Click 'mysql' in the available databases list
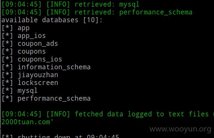Viewport: 214px width, 138px height. click(28, 91)
